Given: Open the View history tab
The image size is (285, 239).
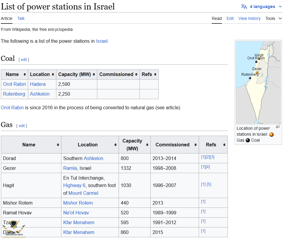Looking at the screenshot, I should pos(249,18).
